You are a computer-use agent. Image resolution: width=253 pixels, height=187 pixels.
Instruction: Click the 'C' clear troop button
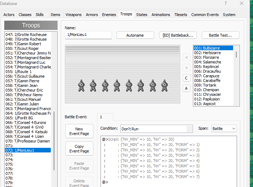point(186,78)
